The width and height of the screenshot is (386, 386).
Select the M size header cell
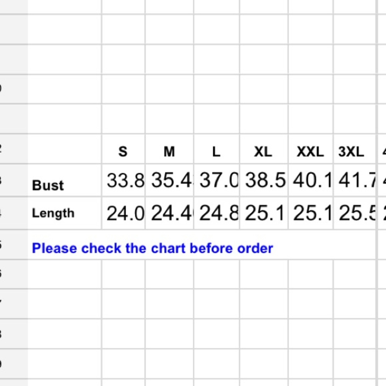[x=169, y=149]
